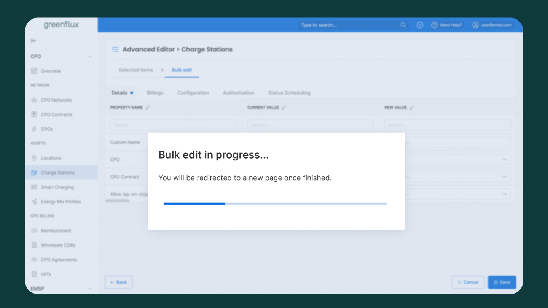Viewport: 548px width, 308px height.
Task: Sort the Current Value column
Action: [284, 108]
